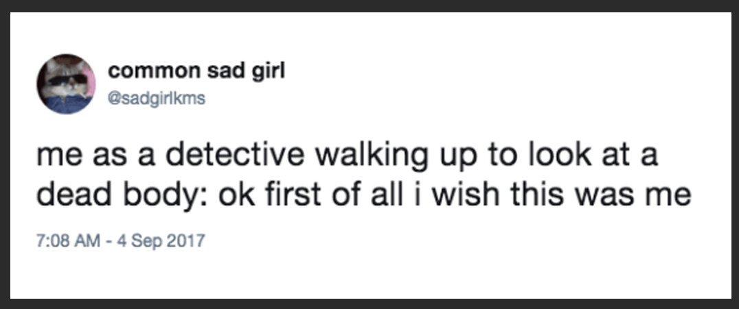Click the word 'girl' in display name
This screenshot has width=739, height=309.
pyautogui.click(x=267, y=72)
